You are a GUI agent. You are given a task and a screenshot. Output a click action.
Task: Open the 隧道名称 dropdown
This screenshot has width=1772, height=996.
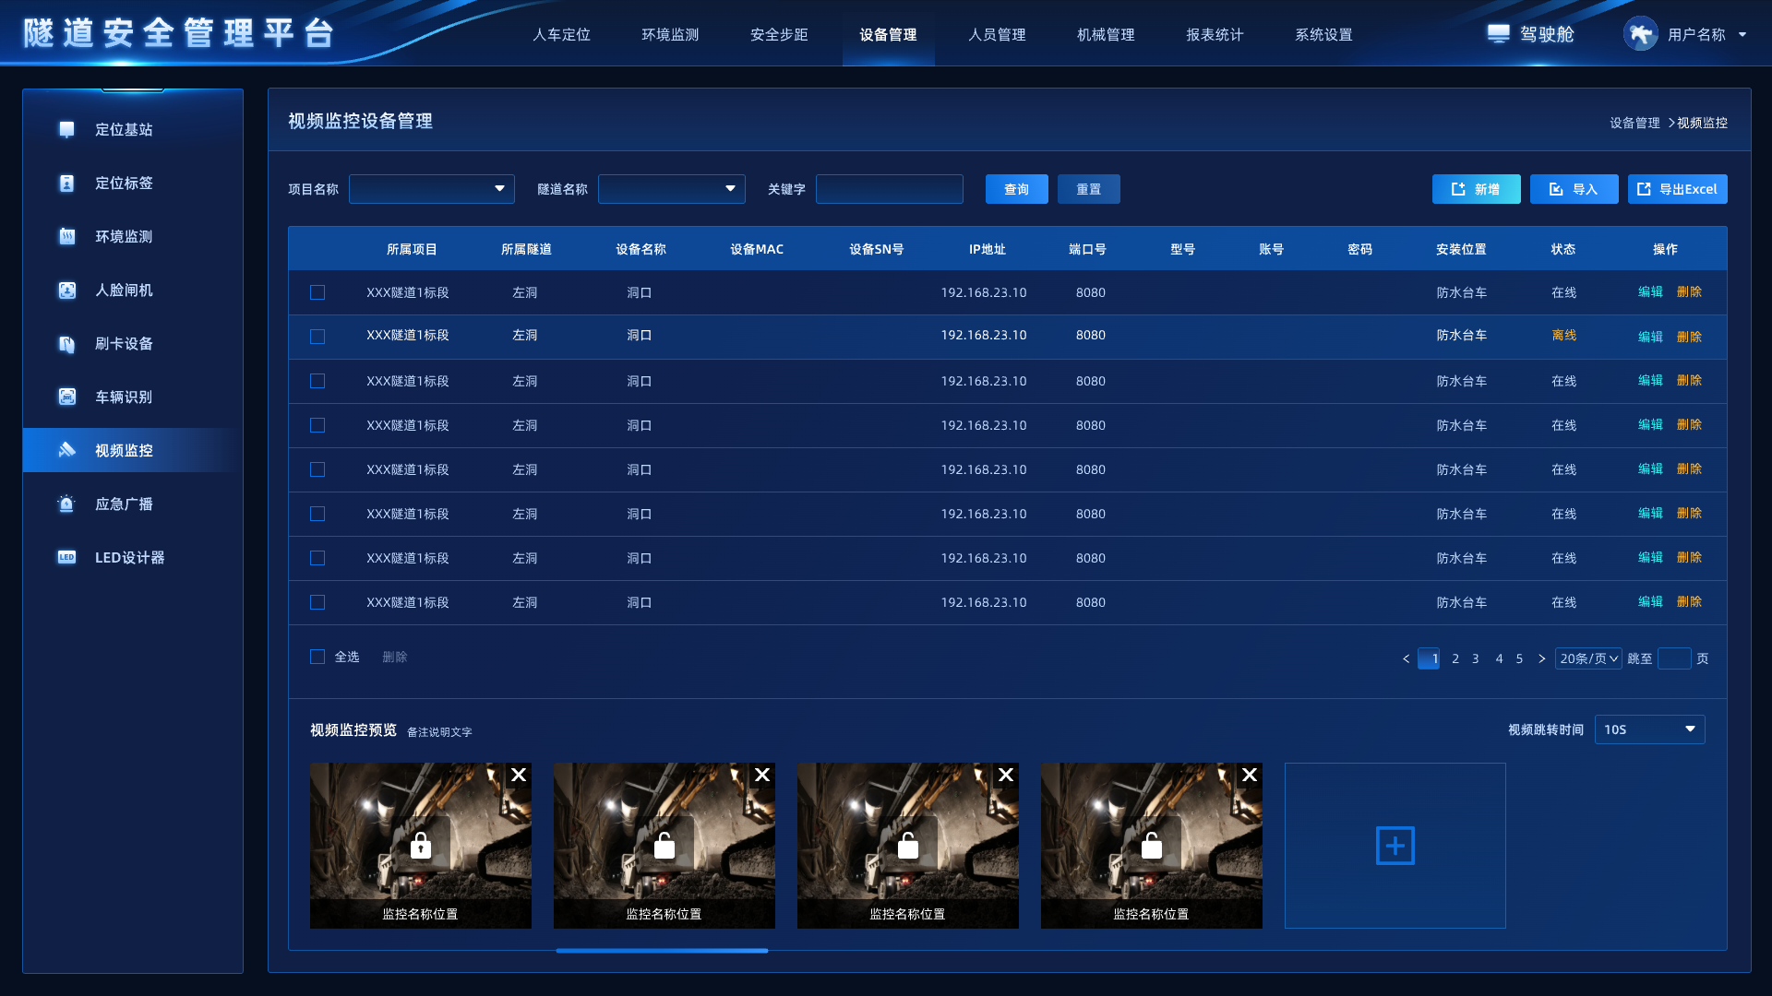click(672, 189)
